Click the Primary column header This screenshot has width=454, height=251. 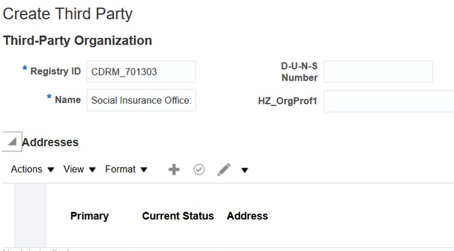[x=89, y=216]
